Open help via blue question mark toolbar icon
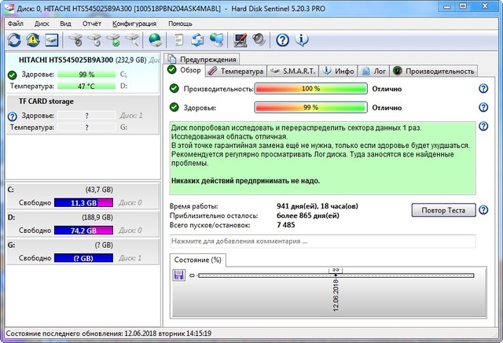The width and height of the screenshot is (503, 343). pos(282,39)
